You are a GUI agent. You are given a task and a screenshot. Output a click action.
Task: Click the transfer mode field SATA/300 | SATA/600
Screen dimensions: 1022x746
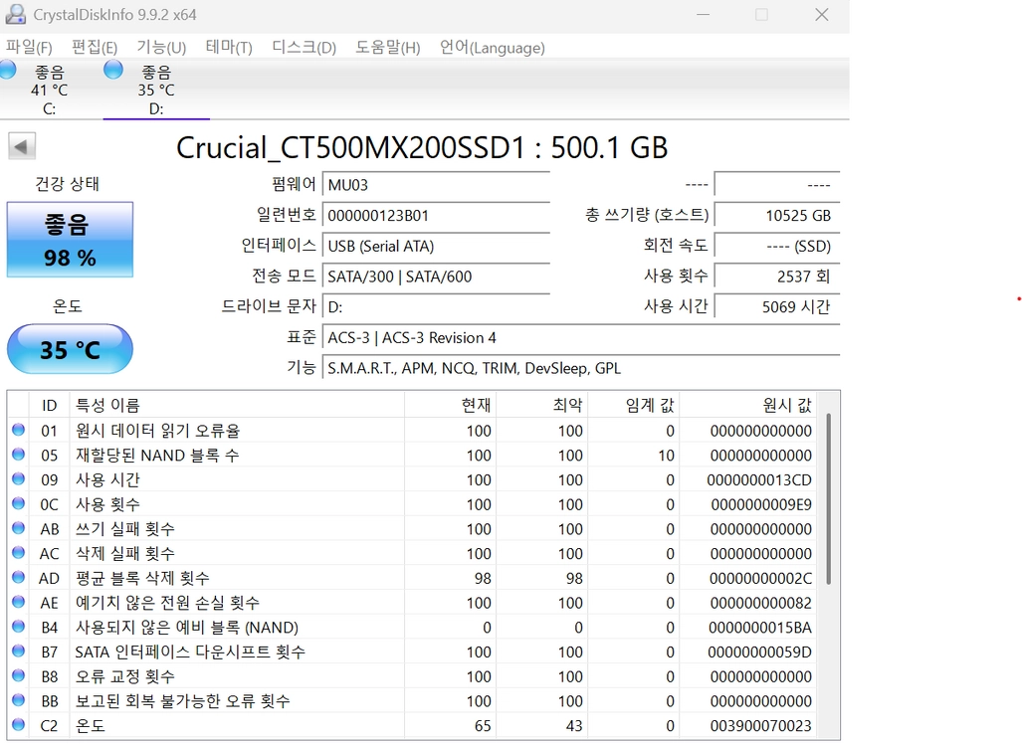pos(436,277)
